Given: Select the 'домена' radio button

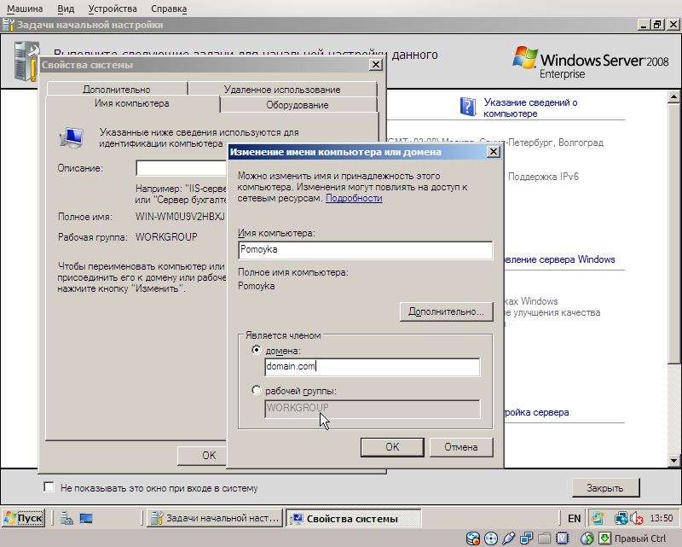Looking at the screenshot, I should click(x=257, y=351).
